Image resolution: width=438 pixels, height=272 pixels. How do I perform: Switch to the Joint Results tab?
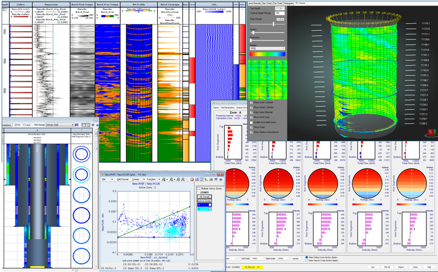click(255, 3)
